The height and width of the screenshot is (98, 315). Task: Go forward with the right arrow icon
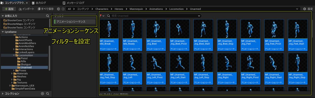click(x=63, y=9)
